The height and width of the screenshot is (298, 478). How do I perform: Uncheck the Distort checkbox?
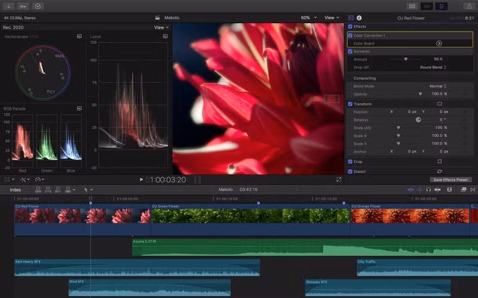click(350, 172)
